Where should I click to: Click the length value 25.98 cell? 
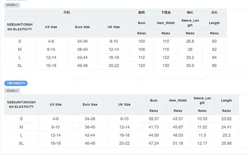click(226, 143)
